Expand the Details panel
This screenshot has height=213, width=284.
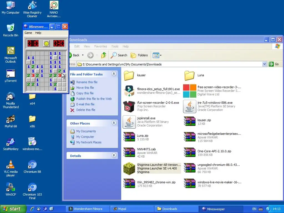(114, 155)
